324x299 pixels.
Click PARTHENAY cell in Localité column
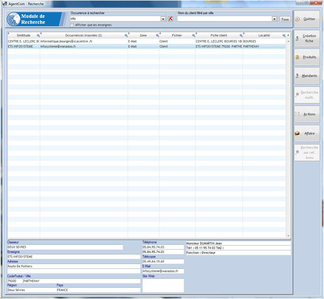tap(264, 47)
